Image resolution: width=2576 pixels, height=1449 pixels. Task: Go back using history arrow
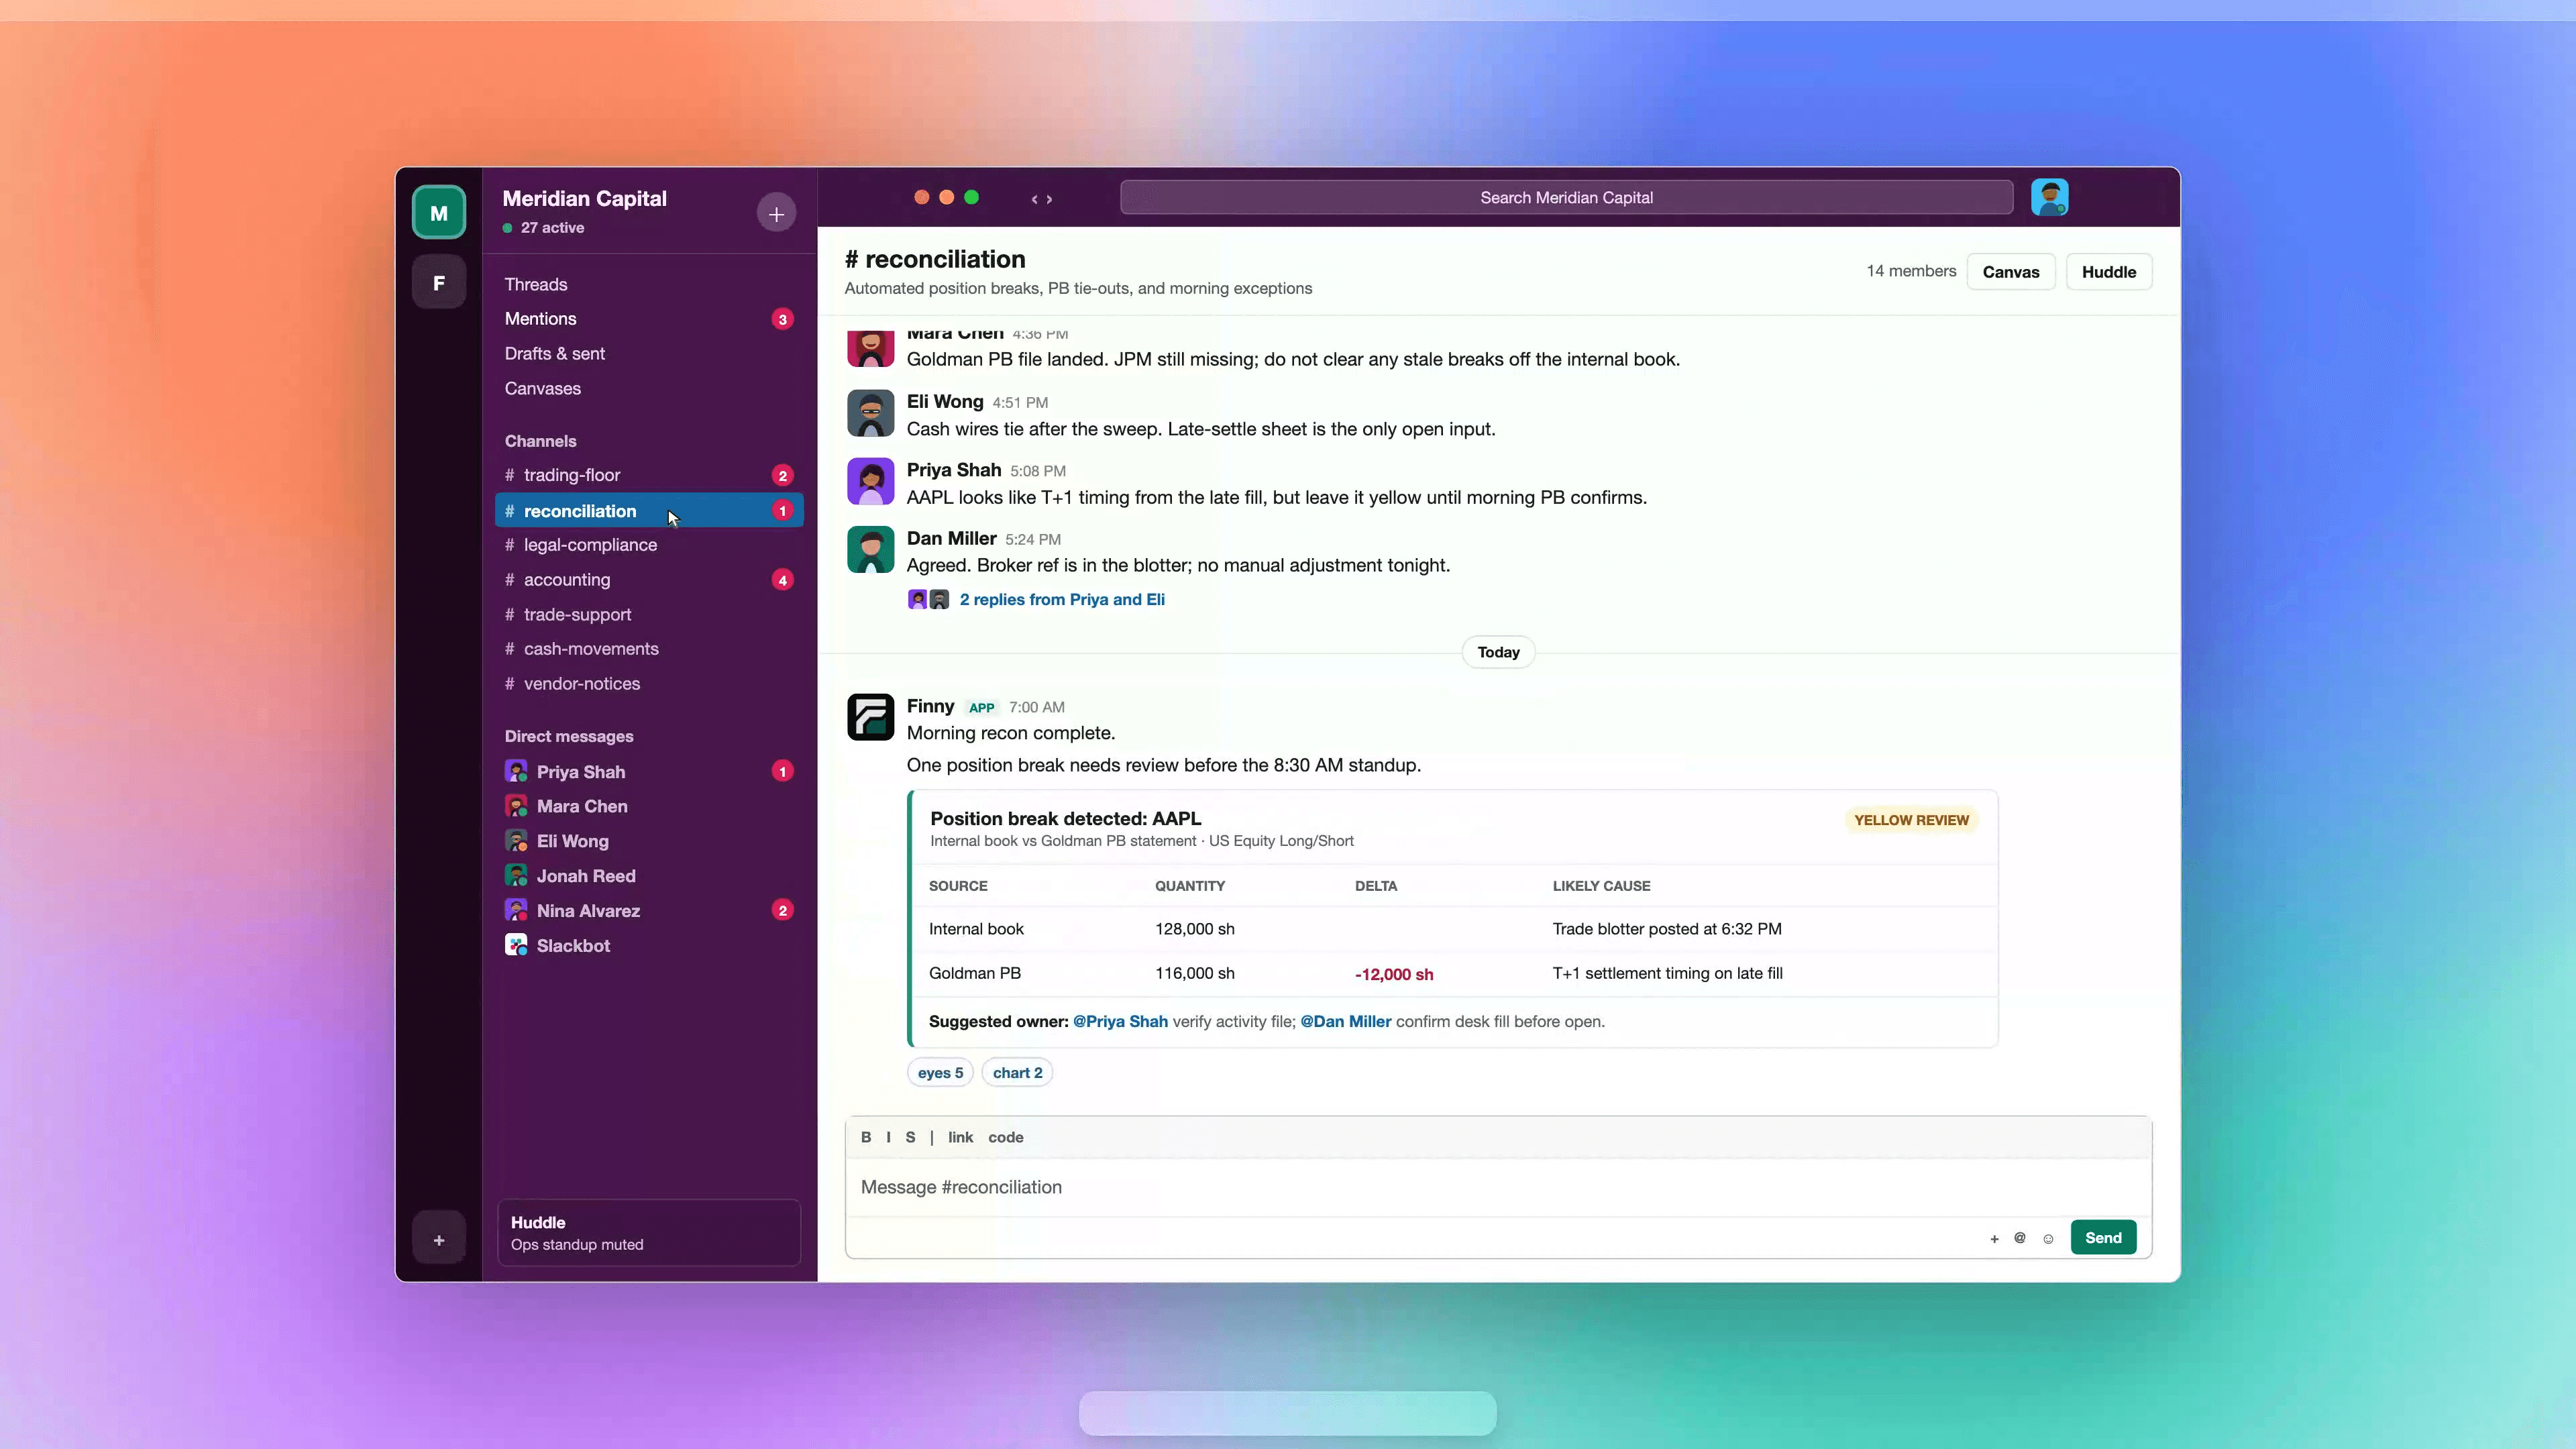click(1034, 199)
